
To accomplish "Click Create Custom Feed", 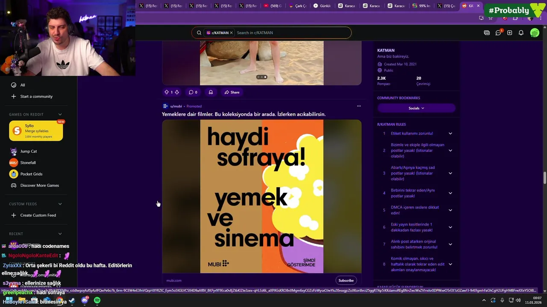I will 38,215.
